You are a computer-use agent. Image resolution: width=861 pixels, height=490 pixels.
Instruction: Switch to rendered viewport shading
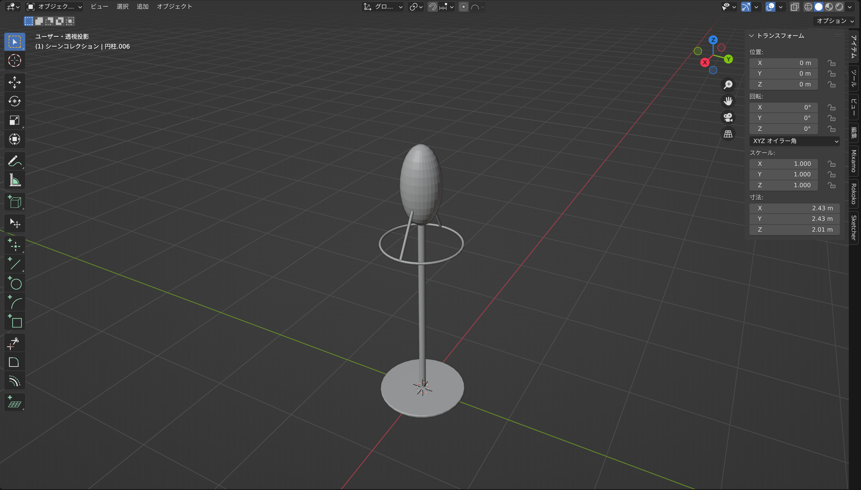[840, 7]
